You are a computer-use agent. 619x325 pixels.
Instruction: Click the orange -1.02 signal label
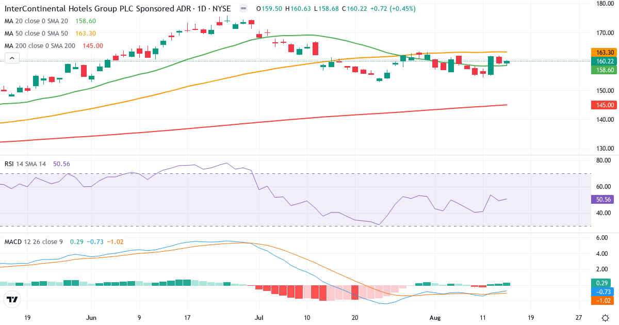point(604,300)
